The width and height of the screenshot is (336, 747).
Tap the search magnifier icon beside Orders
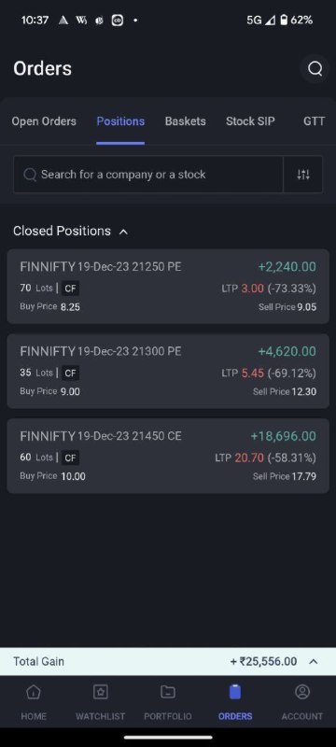(x=315, y=68)
